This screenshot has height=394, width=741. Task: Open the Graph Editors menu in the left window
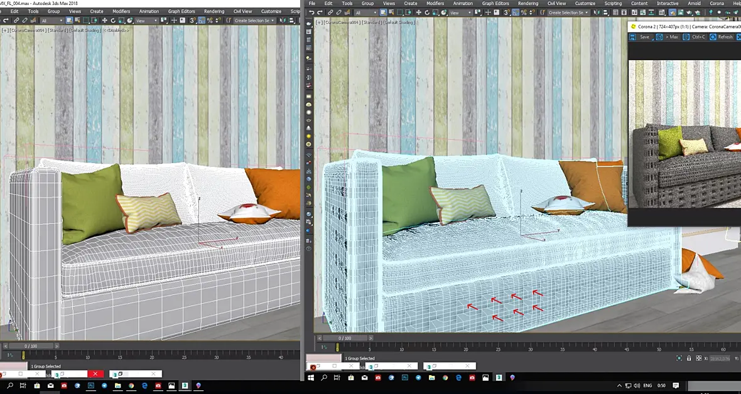pos(181,11)
